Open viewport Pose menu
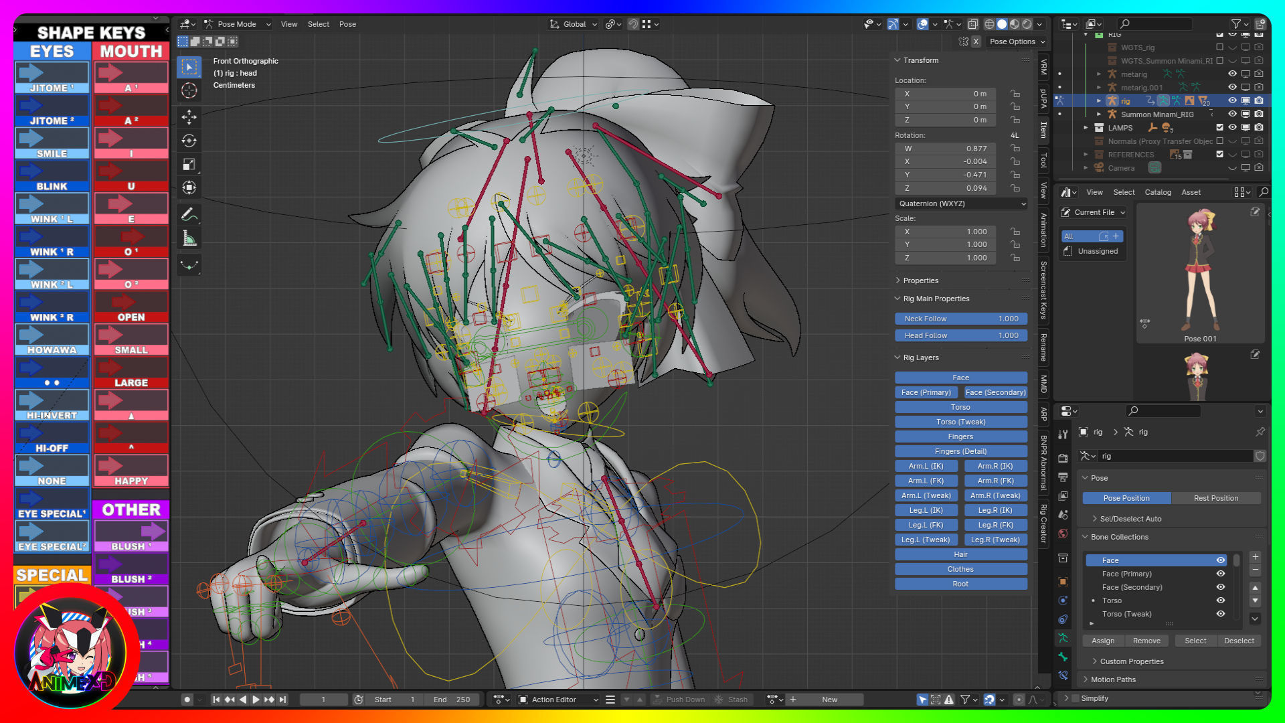This screenshot has height=723, width=1285. (347, 24)
